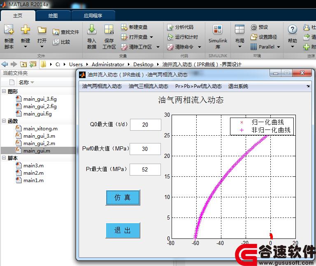Image resolution: width=316 pixels, height=266 pixels.
Task: Click the 打开 folder icon
Action: coord(42,30)
